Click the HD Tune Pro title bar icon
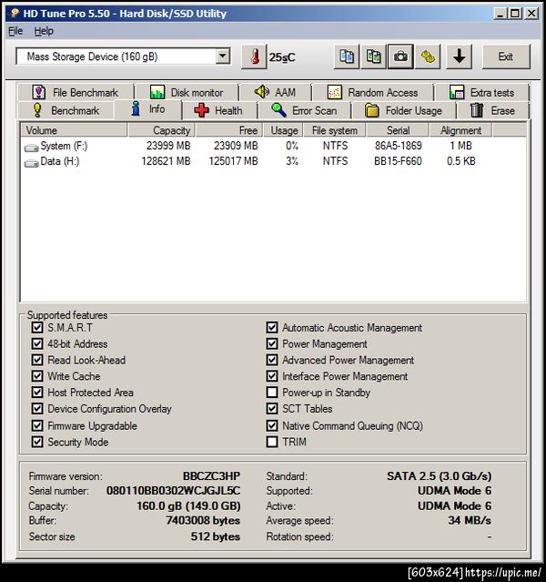The height and width of the screenshot is (582, 546). (15, 14)
